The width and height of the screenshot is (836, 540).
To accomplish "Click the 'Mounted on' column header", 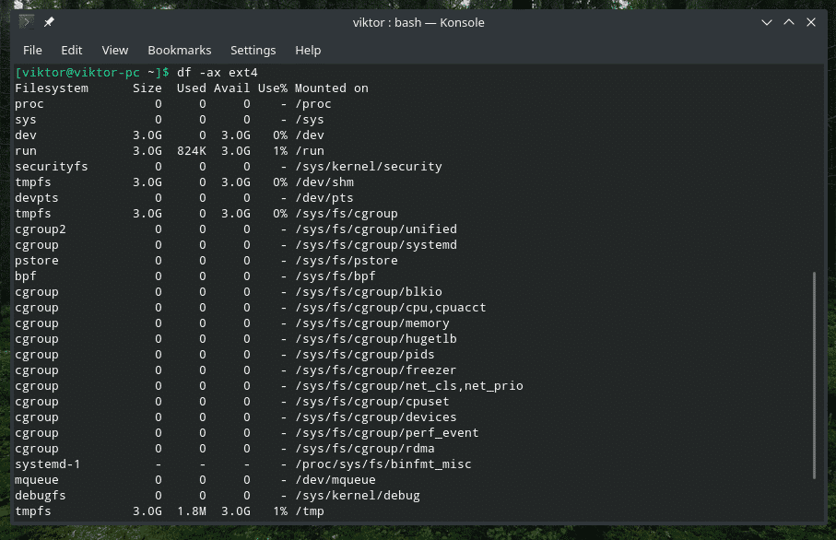I will coord(332,88).
